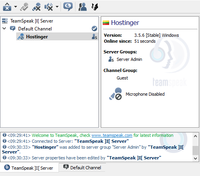200x176 pixels.
Task: Click the disconnect from server toolbar icon
Action: (x=7, y=7)
